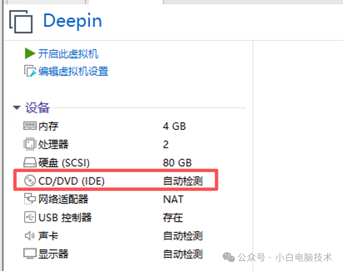Click the wrench settings icon

coord(30,71)
